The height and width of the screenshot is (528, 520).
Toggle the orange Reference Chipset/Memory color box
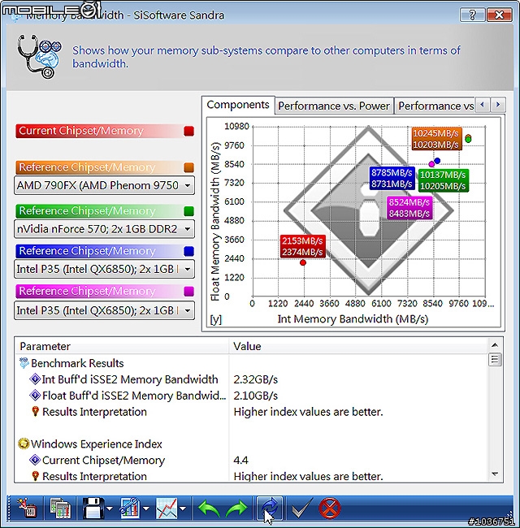[x=189, y=167]
